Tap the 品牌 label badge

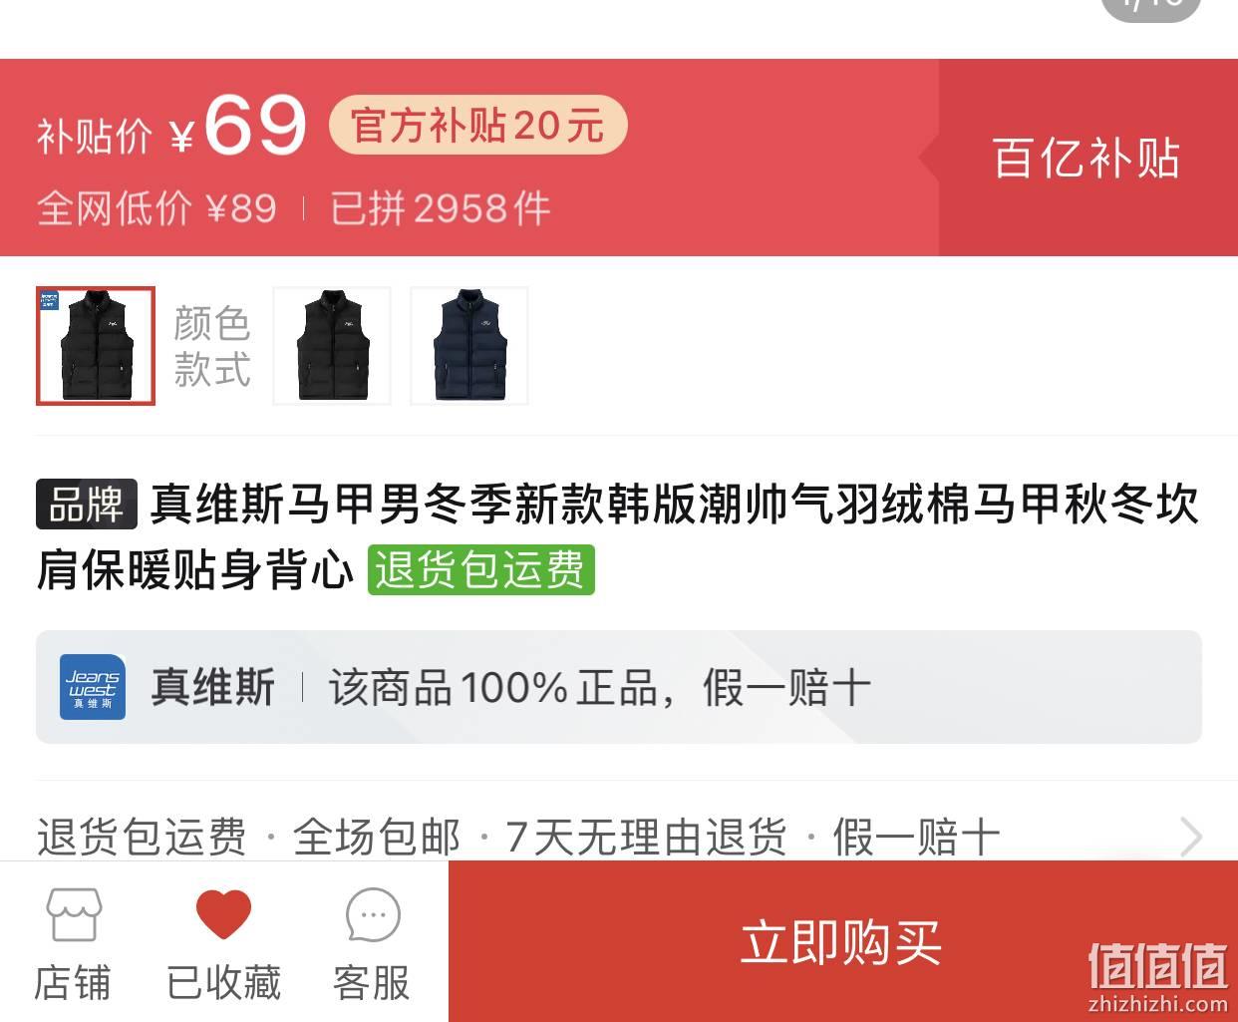point(87,505)
